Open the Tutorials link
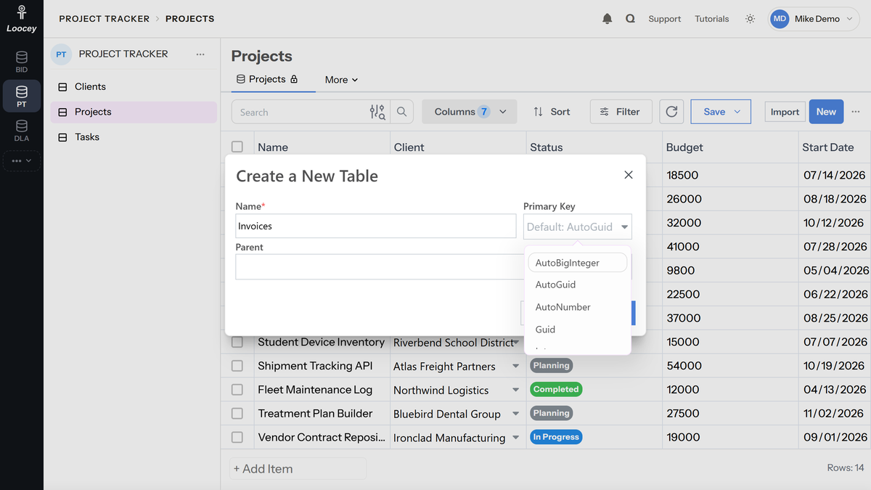Viewport: 871px width, 490px height. click(x=711, y=19)
